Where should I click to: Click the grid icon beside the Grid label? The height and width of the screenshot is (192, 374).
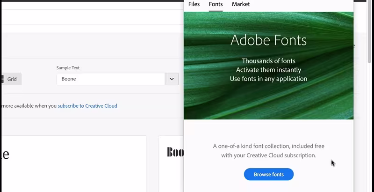tap(2, 79)
